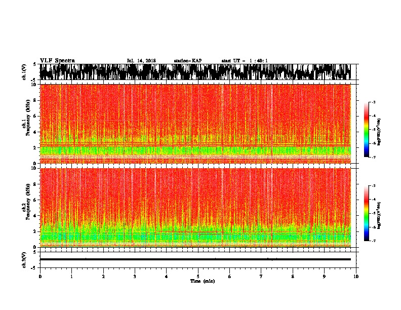Click the time axis tick label "9"

click(x=324, y=277)
